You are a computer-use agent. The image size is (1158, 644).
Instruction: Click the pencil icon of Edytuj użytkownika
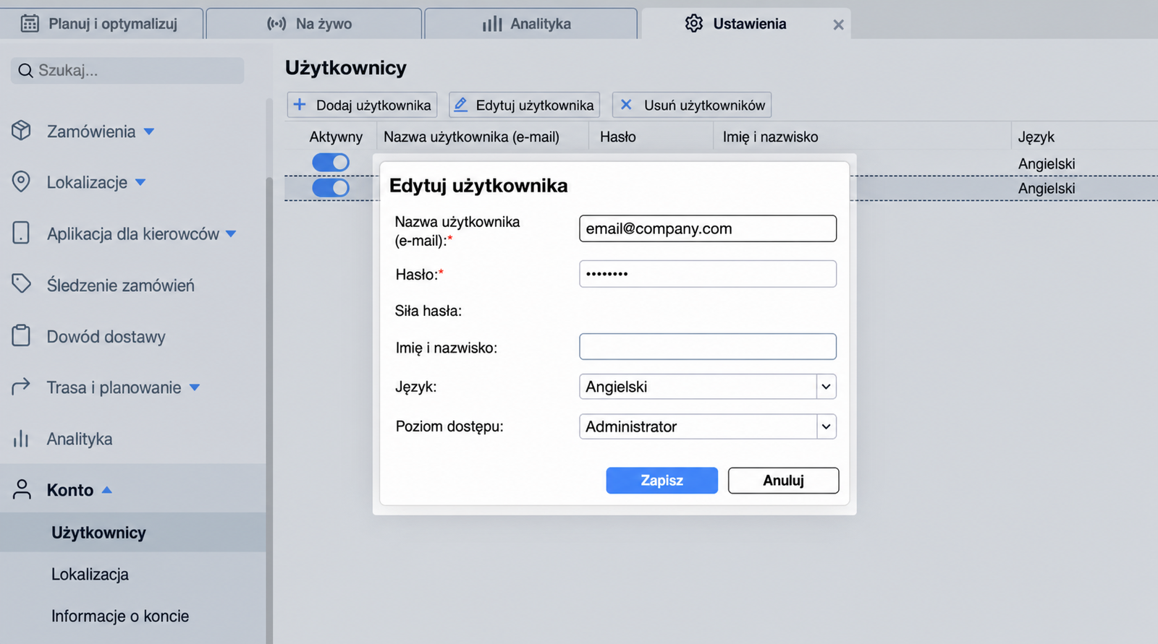pyautogui.click(x=460, y=105)
